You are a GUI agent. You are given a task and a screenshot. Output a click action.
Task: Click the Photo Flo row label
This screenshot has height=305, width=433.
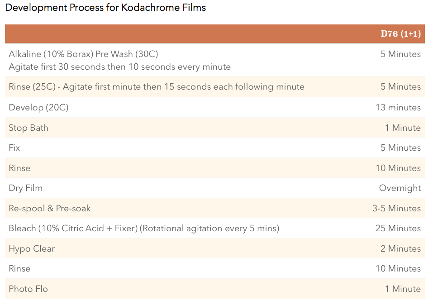(x=28, y=289)
